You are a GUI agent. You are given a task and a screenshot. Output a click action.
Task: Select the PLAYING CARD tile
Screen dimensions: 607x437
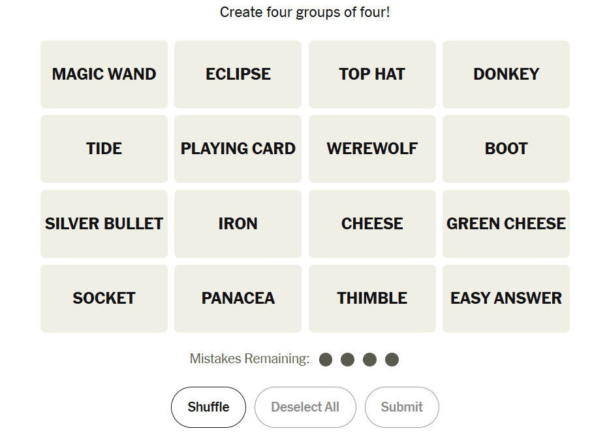click(x=238, y=149)
